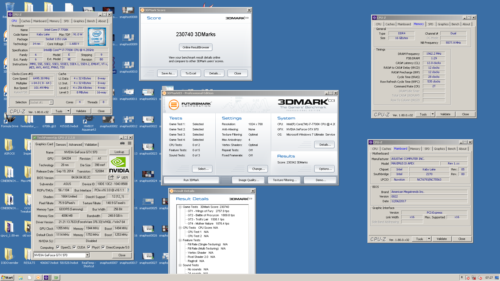
Task: Switch to the Caches tab in top-left CPU-Z
Action: coord(26,21)
